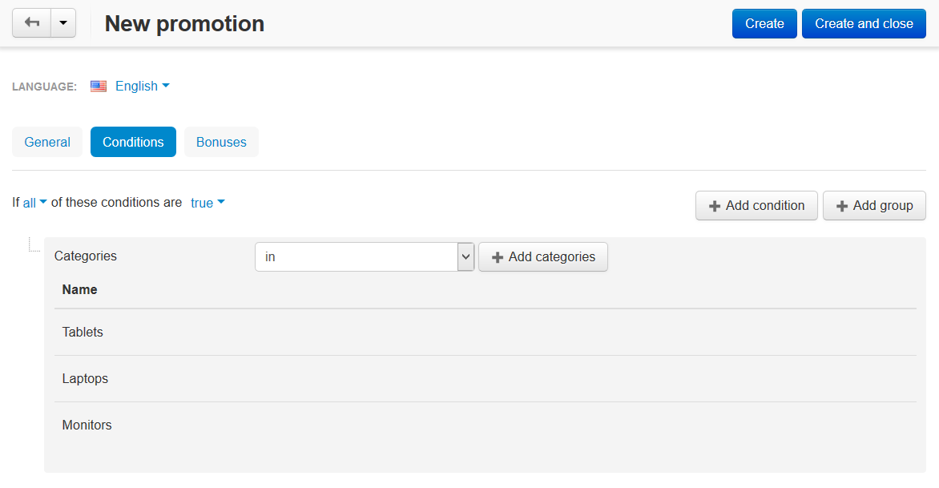The height and width of the screenshot is (488, 939).
Task: Click the back arrow icon
Action: click(x=32, y=22)
